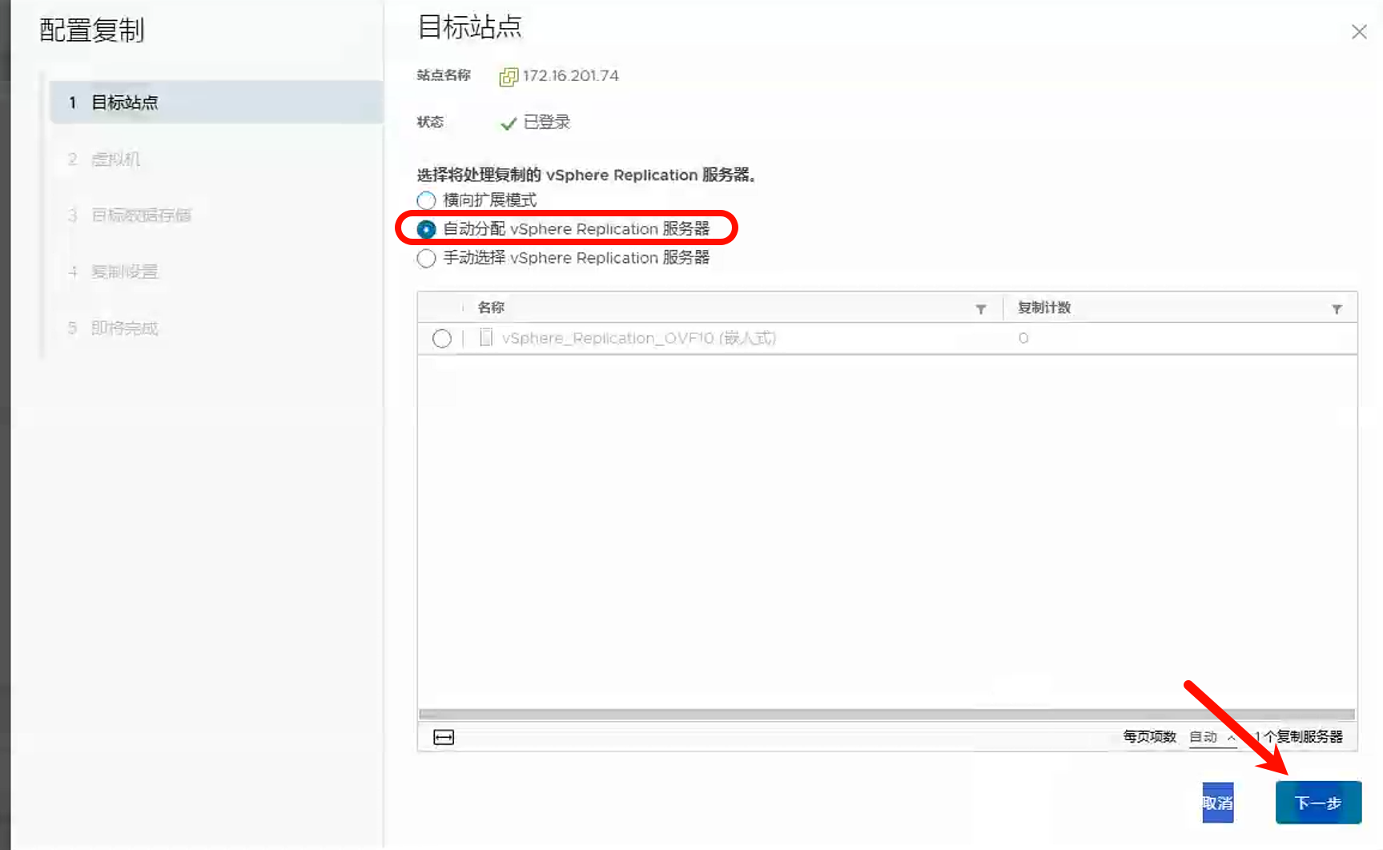
Task: Select 自动分配 vSphere Replication 服务器 option
Action: [x=427, y=229]
